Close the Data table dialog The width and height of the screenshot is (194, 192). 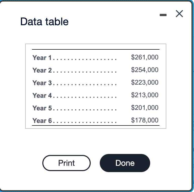(179, 14)
